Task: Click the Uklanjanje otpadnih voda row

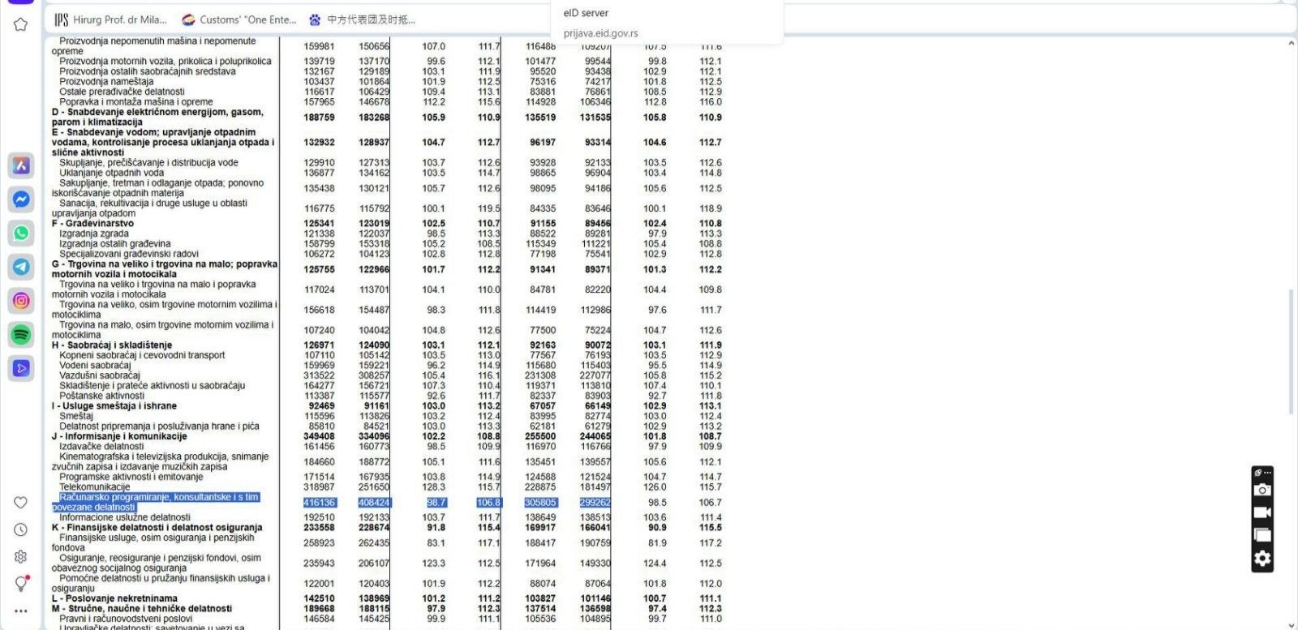Action: (x=111, y=173)
